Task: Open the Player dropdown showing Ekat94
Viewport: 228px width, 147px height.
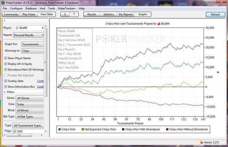Action: (x=29, y=28)
